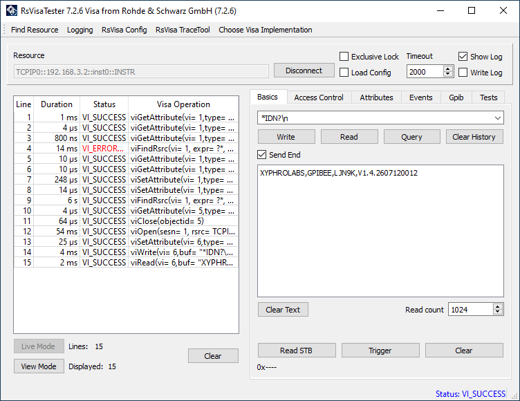Viewport: 520px width, 401px height.
Task: Click the Trigger button
Action: tap(380, 351)
